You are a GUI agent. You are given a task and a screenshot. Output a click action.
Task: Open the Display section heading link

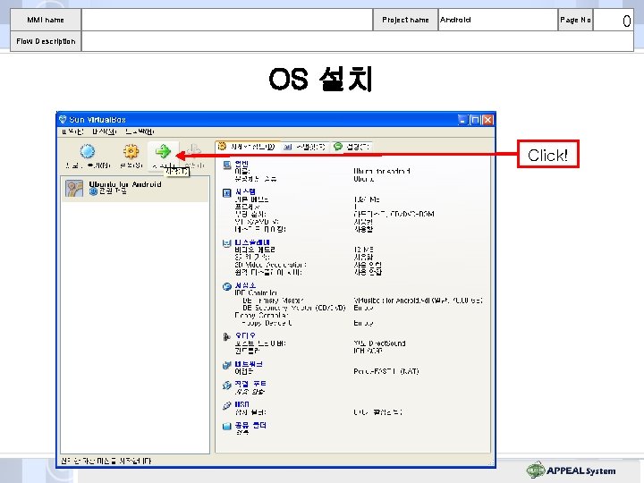click(x=251, y=242)
